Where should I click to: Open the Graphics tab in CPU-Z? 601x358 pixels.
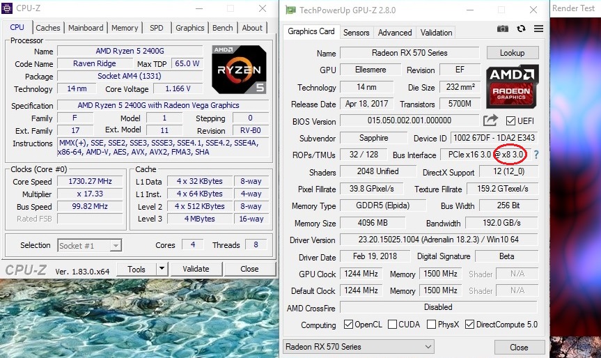189,28
